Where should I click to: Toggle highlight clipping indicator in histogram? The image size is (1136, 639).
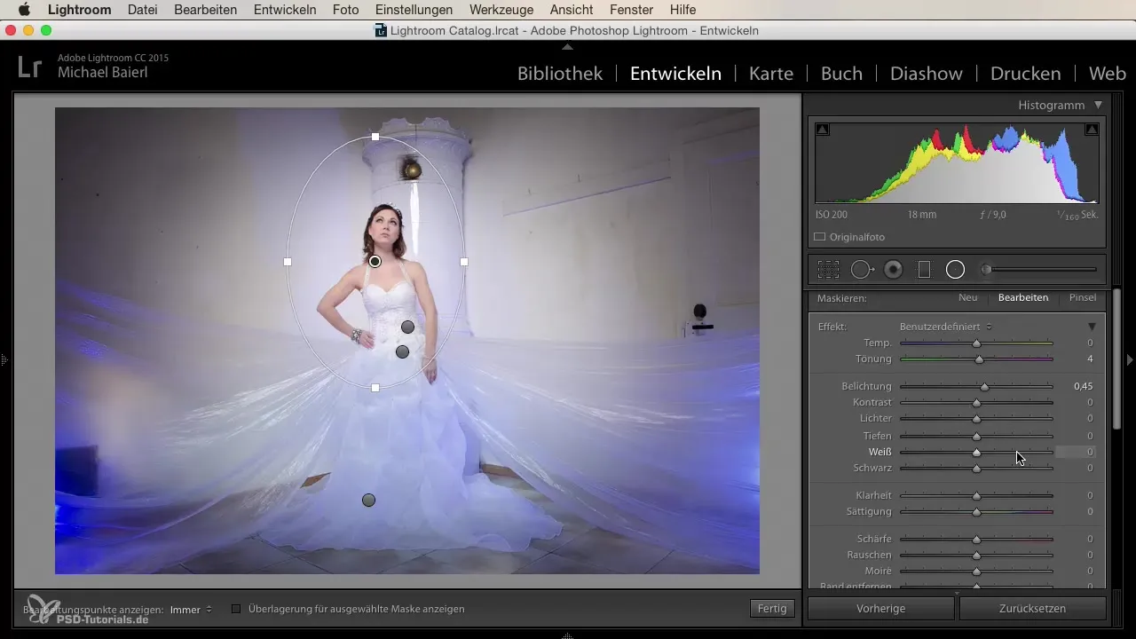click(1092, 130)
